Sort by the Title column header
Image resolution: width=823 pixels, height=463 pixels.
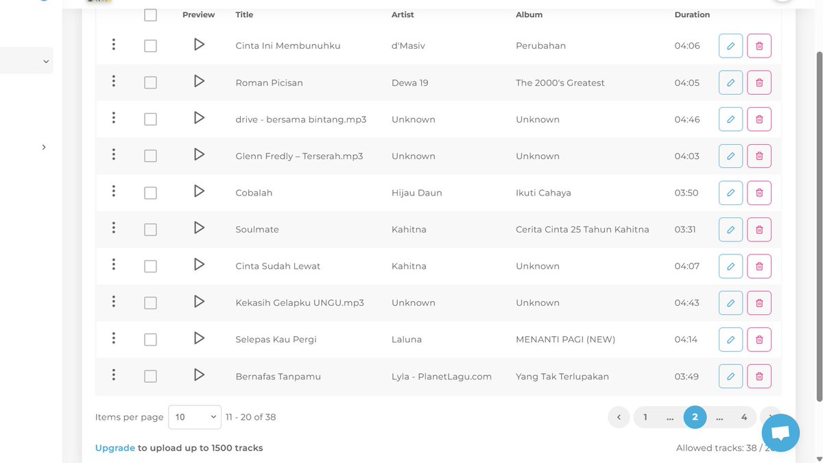[x=244, y=14]
